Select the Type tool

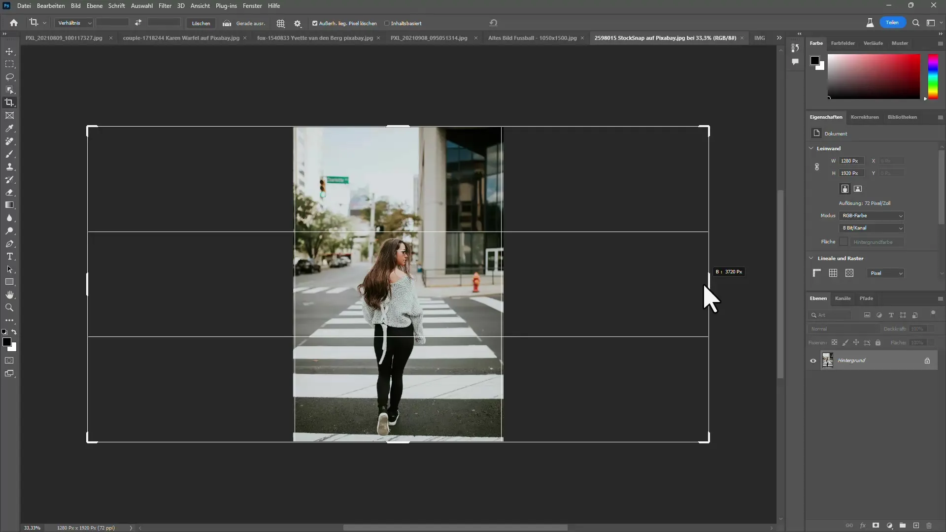click(x=9, y=256)
